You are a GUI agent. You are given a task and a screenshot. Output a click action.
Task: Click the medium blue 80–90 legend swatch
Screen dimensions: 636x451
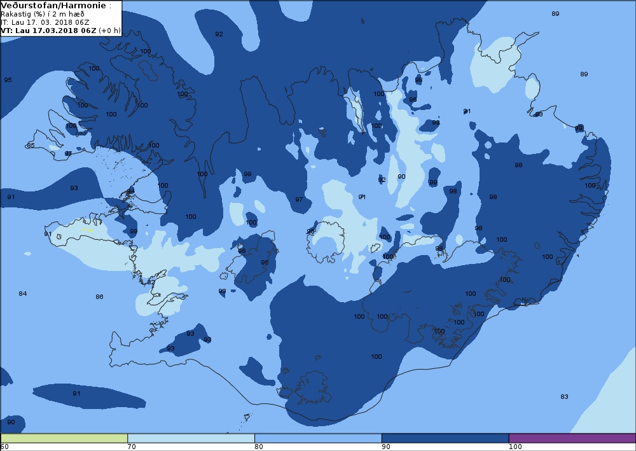(x=318, y=438)
